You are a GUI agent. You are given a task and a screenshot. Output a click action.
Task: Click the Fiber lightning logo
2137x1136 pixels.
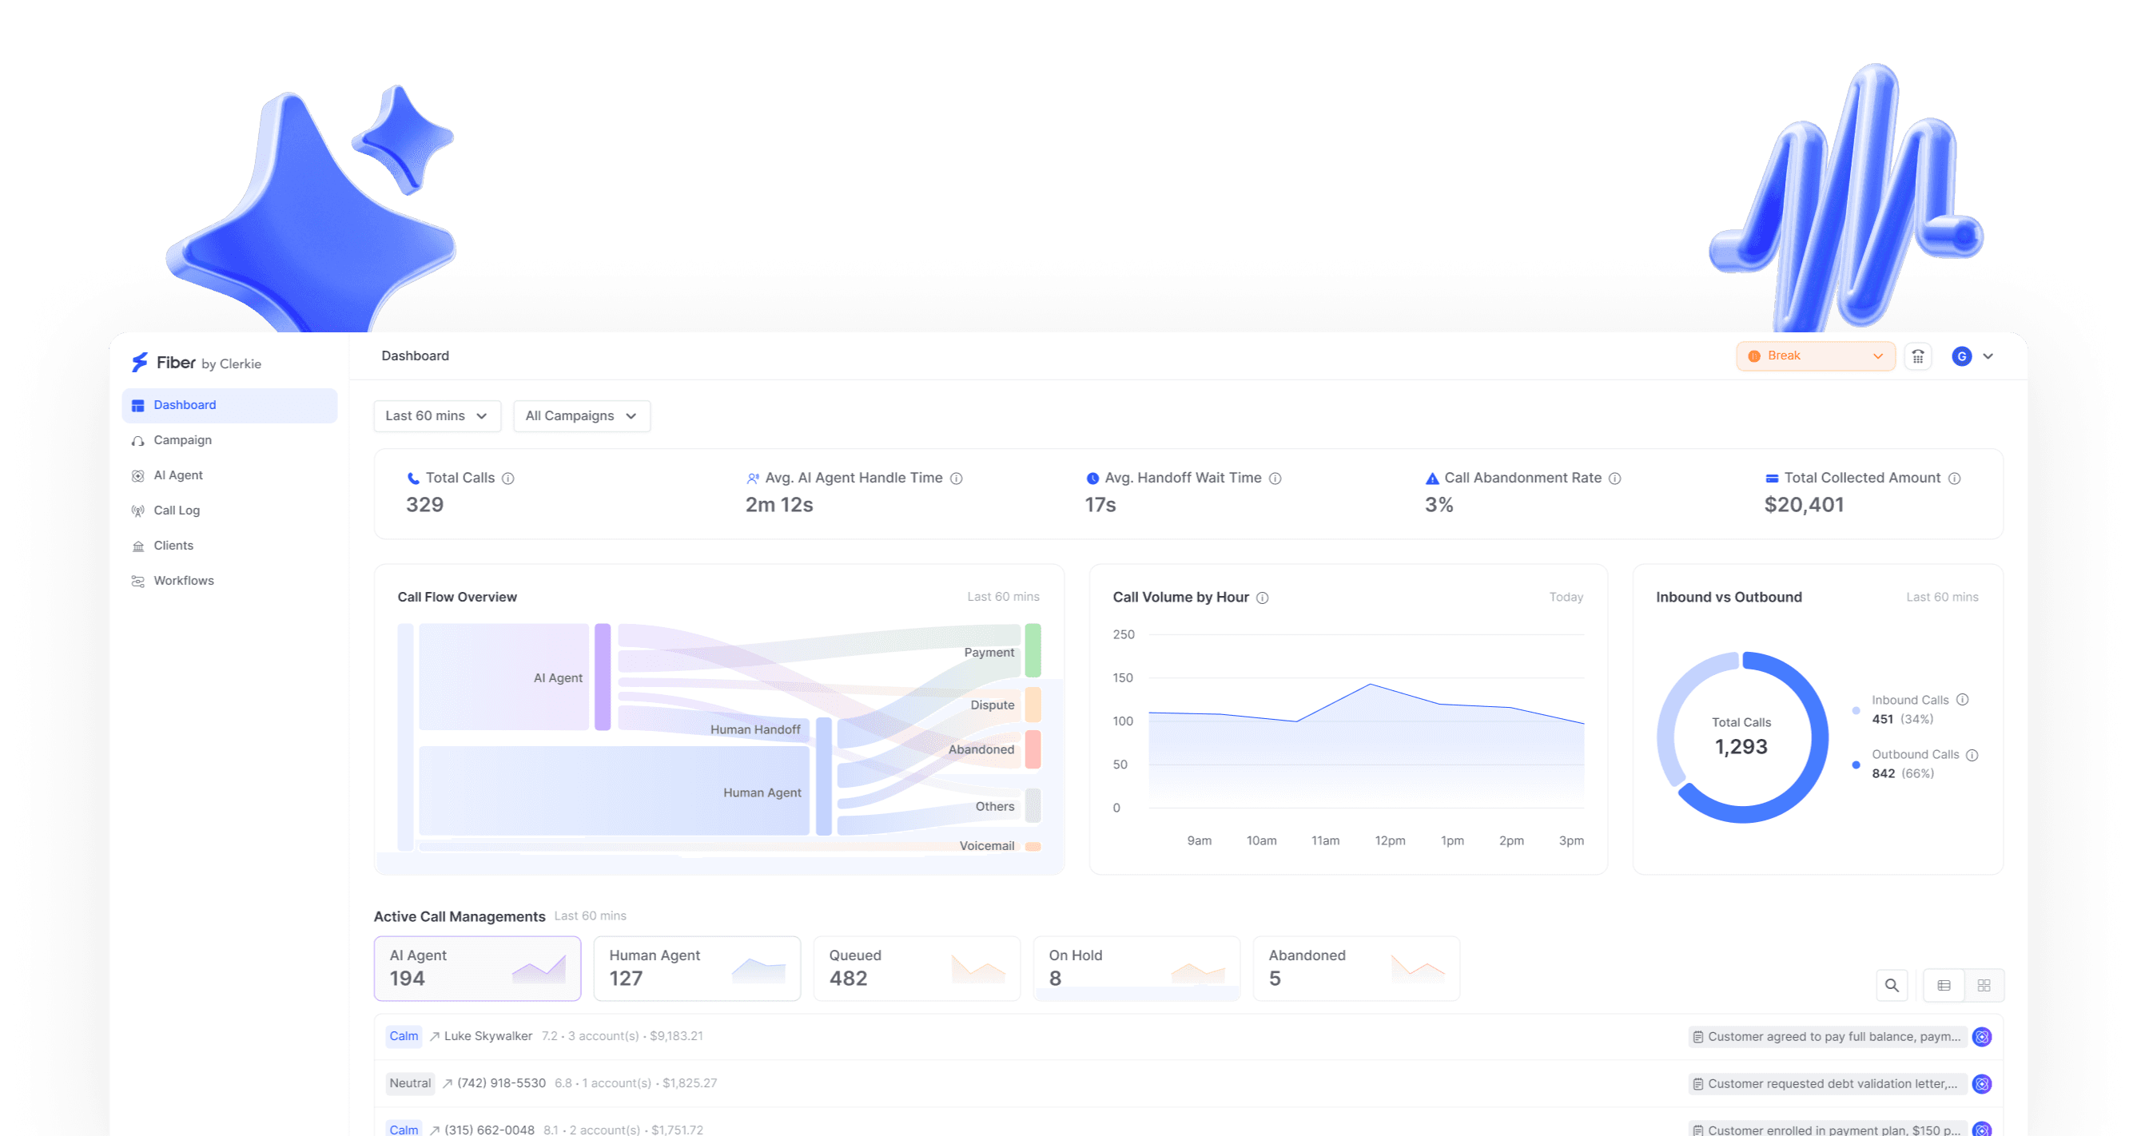point(139,363)
